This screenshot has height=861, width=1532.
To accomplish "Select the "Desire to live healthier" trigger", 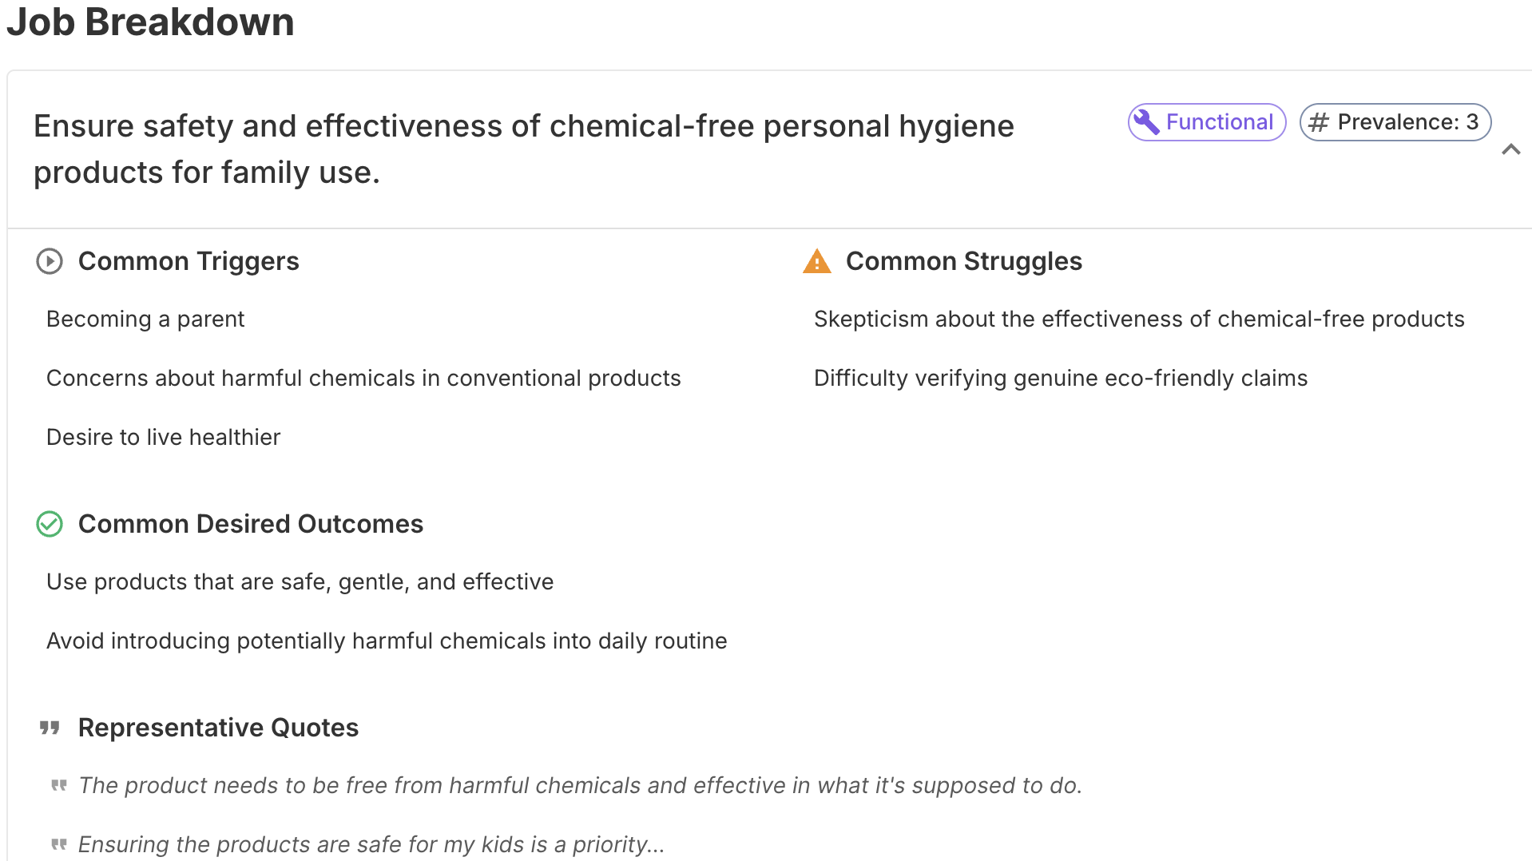I will (x=164, y=437).
